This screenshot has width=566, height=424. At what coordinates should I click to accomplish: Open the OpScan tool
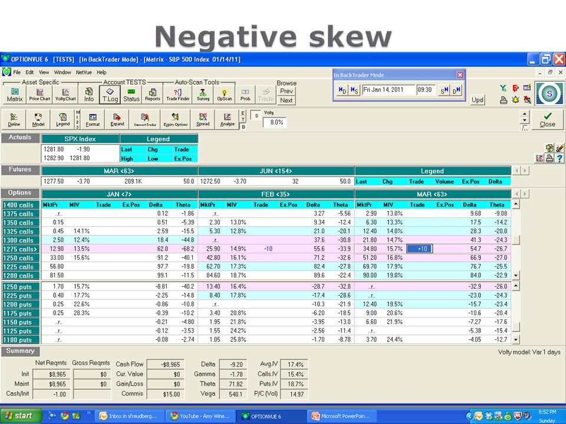click(x=225, y=94)
